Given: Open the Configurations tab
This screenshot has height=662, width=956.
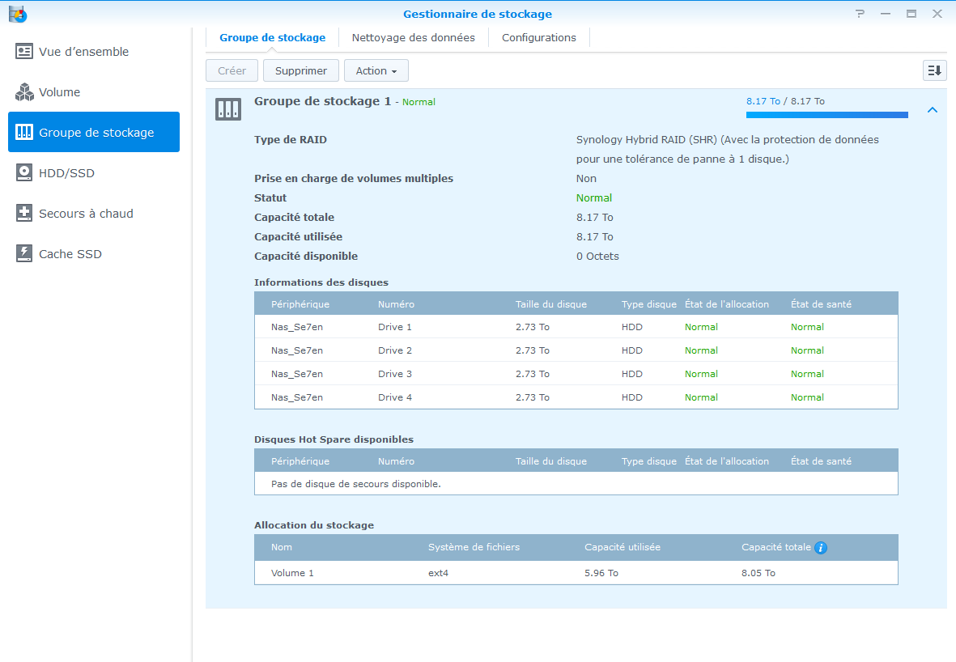Looking at the screenshot, I should click(538, 37).
